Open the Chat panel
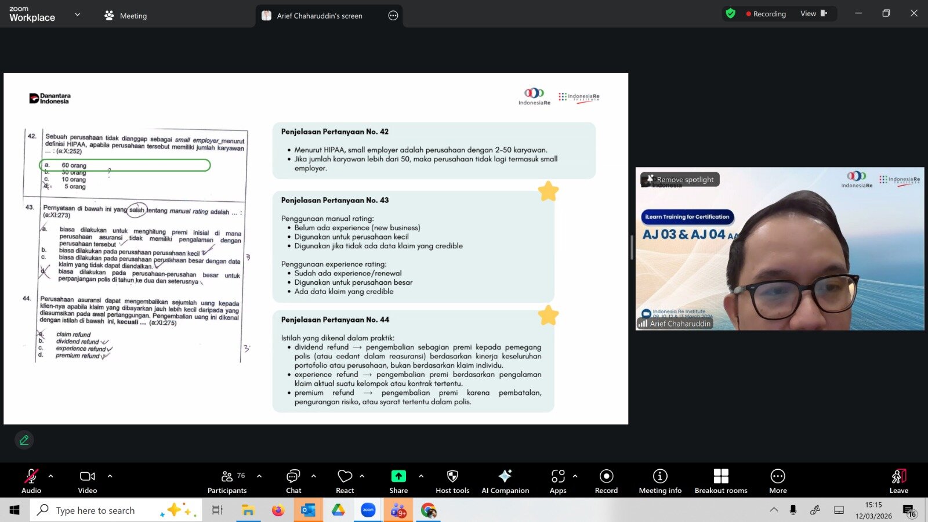The height and width of the screenshot is (522, 928). (x=293, y=481)
